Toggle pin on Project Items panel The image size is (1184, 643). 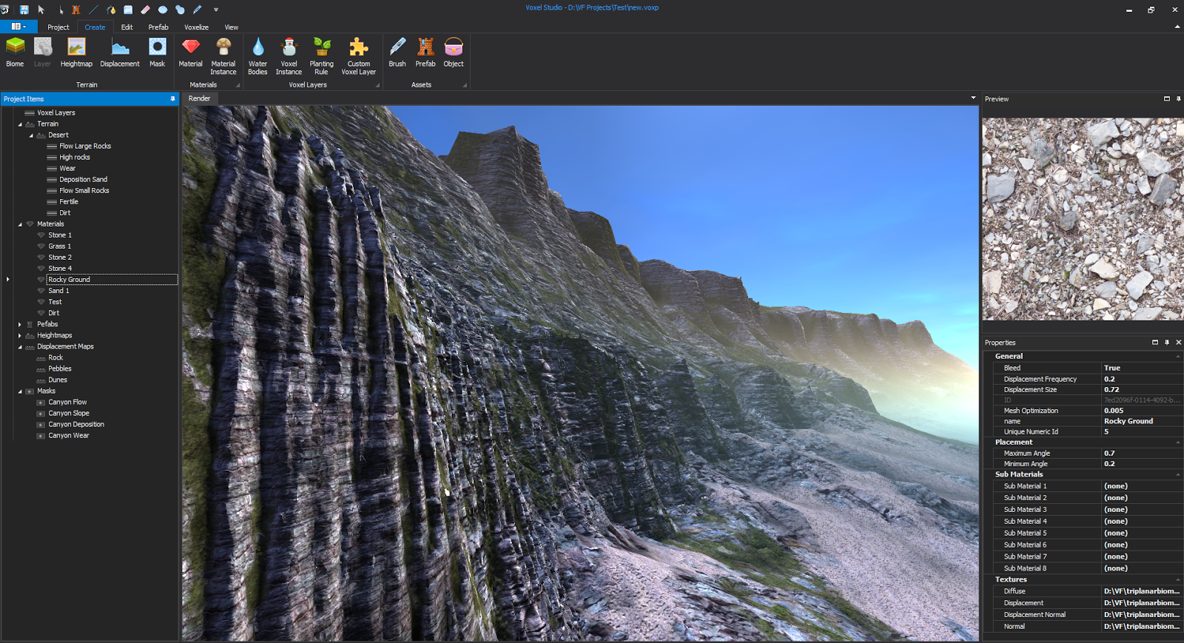pyautogui.click(x=173, y=98)
